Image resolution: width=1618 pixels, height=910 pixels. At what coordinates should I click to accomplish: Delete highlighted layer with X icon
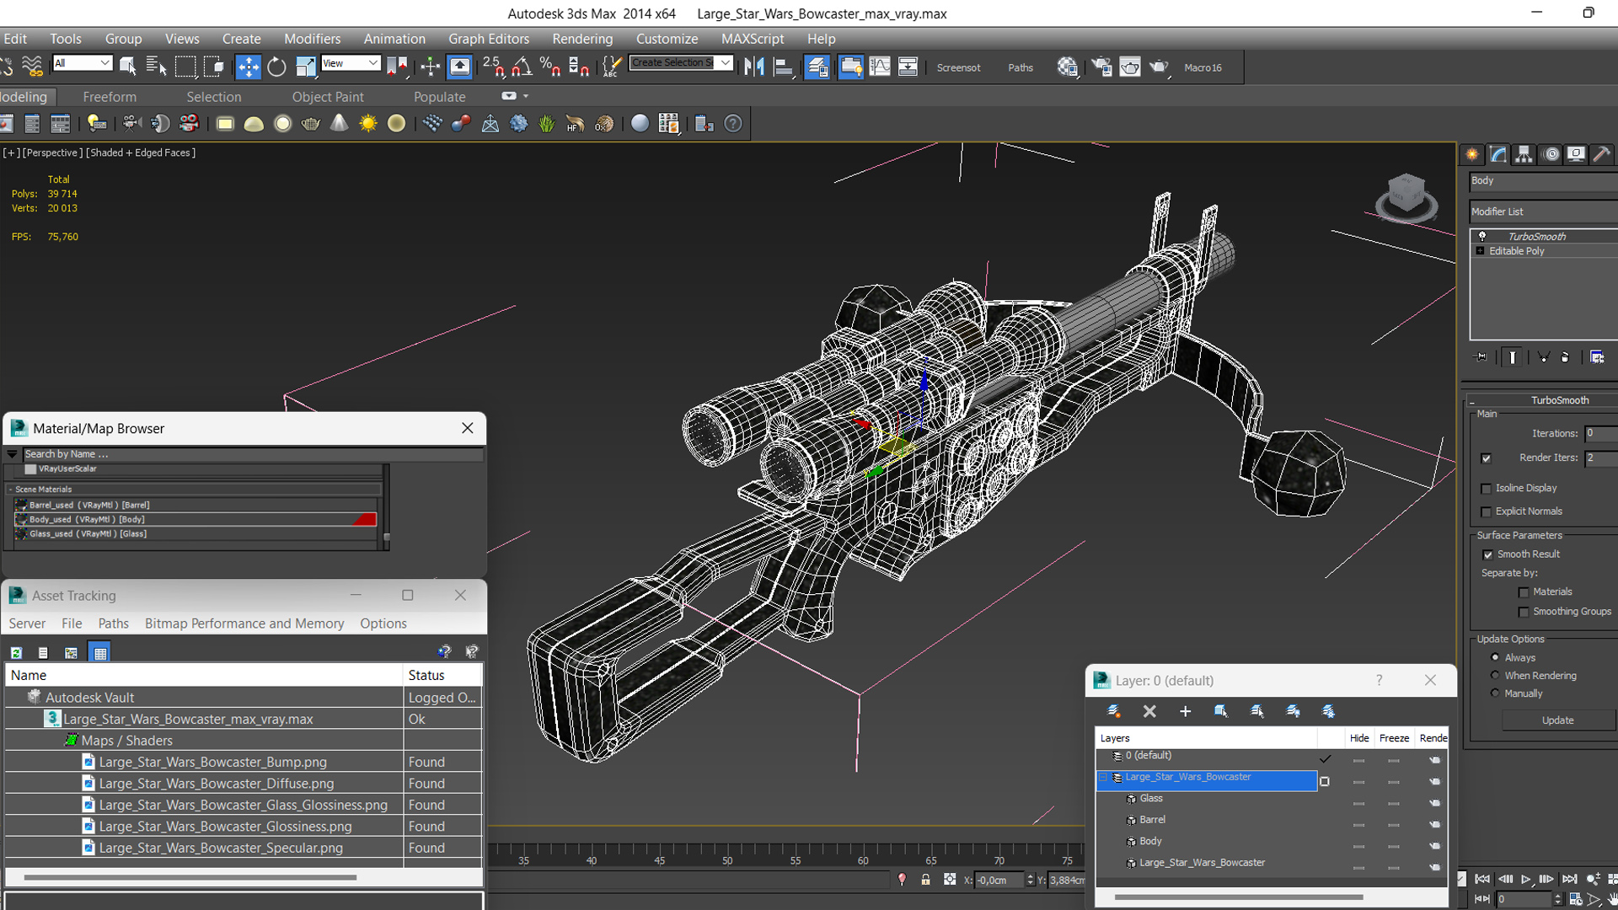click(1149, 711)
